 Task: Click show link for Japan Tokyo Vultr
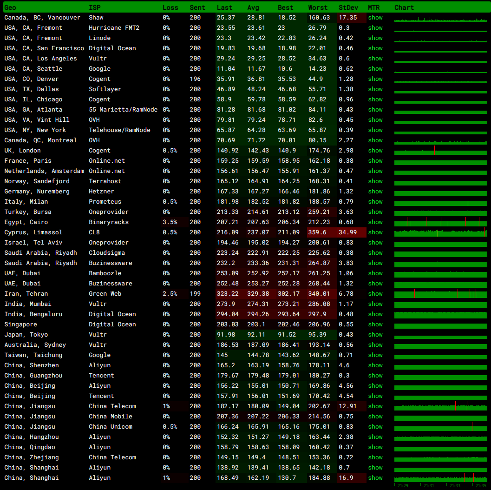[x=375, y=335]
